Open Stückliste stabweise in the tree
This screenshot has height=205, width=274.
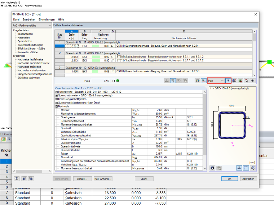coord(28,78)
